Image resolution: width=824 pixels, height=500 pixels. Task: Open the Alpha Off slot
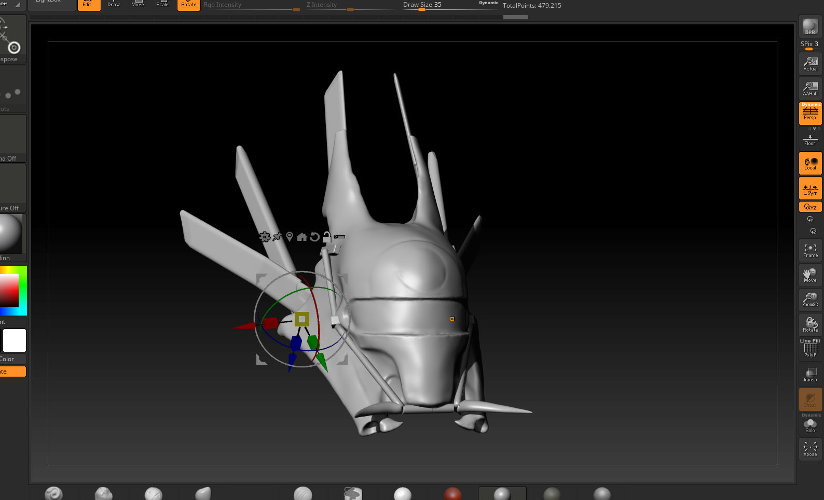point(12,138)
